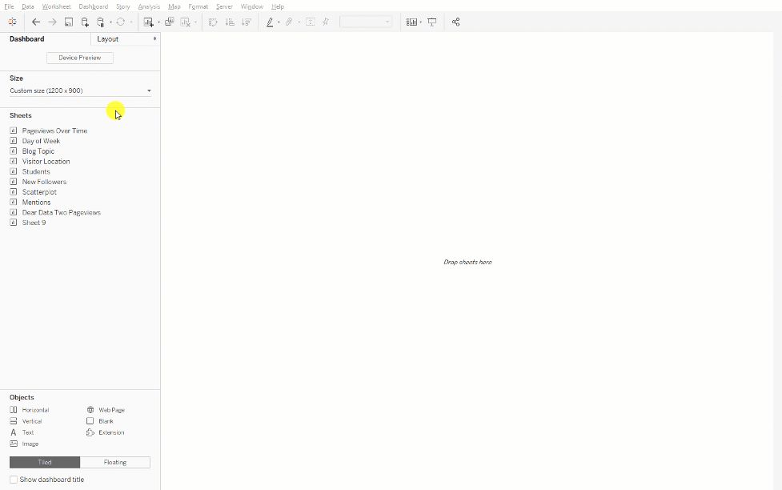The image size is (782, 490).
Task: Click the Share workbook icon
Action: coord(456,22)
